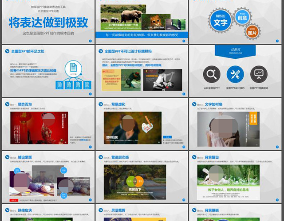
Task: Click the green 快乐 circle in Venn diagram
Action: point(130,181)
